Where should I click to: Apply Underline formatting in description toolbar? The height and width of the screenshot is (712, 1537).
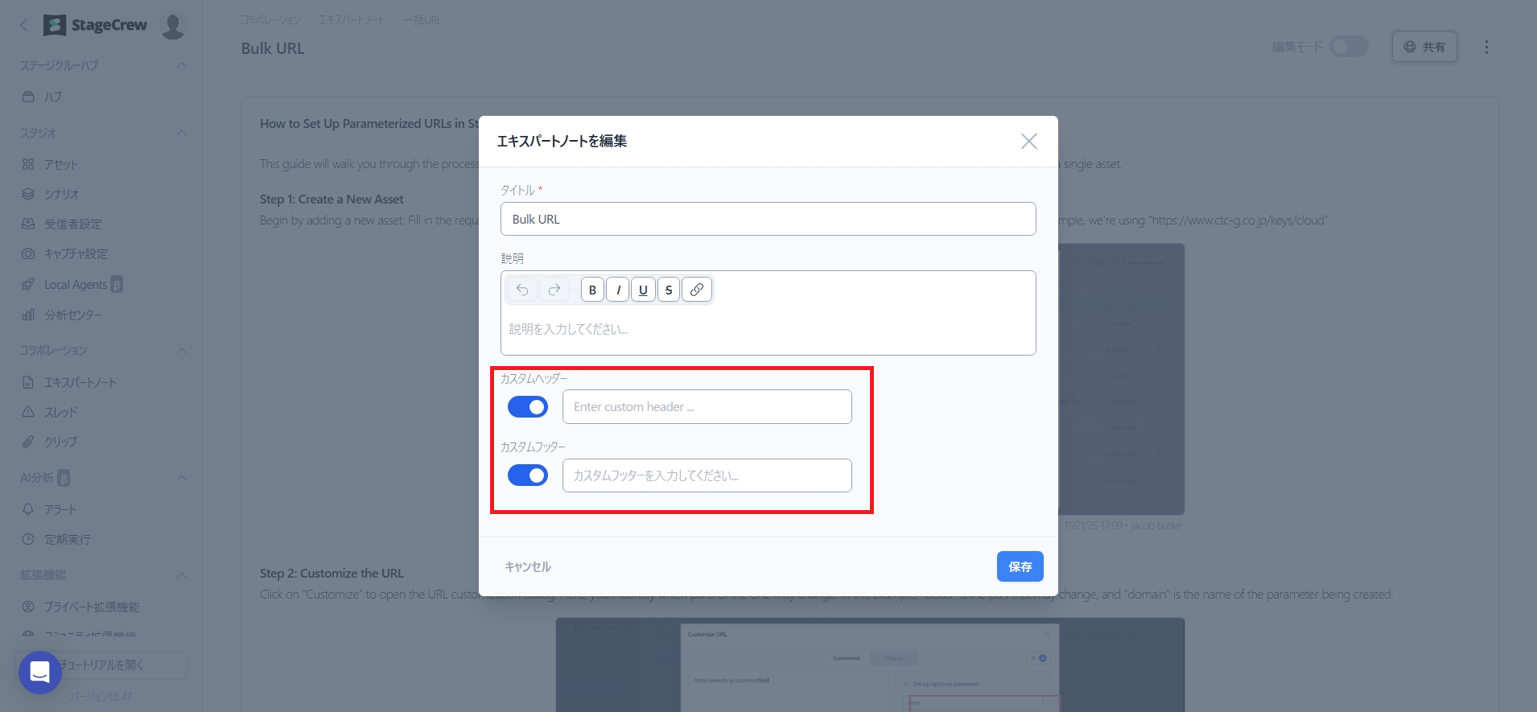pyautogui.click(x=643, y=290)
